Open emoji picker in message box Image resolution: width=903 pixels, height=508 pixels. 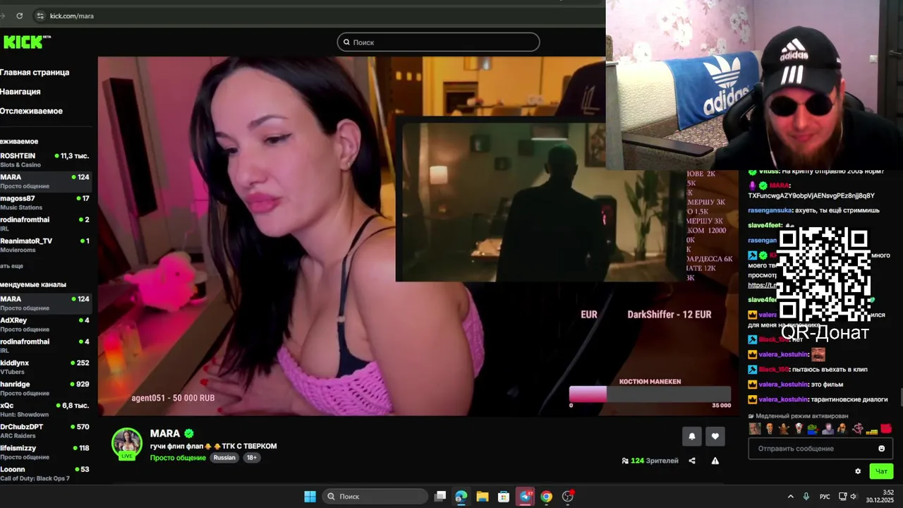(x=881, y=448)
